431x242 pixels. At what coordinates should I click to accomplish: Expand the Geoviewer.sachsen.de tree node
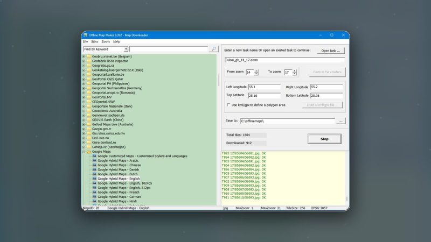point(84,115)
